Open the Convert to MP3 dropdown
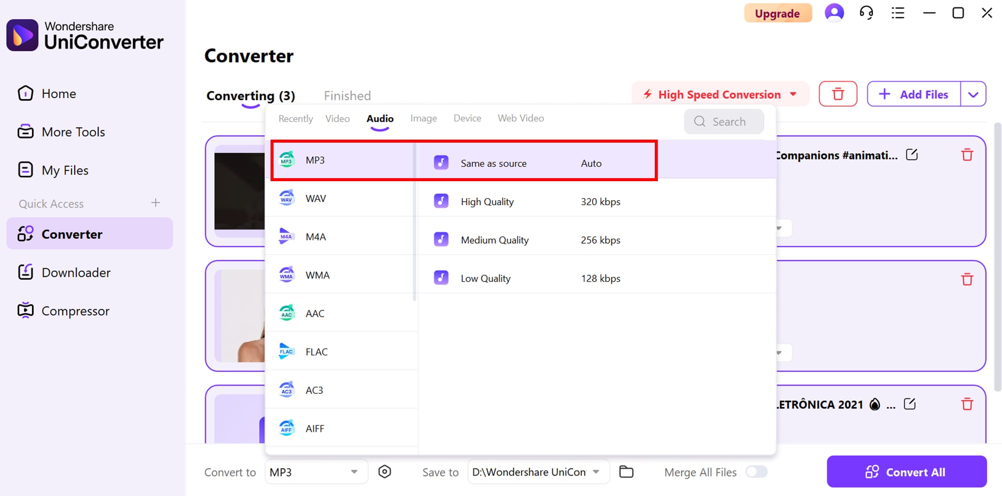The height and width of the screenshot is (496, 1002). click(x=317, y=472)
